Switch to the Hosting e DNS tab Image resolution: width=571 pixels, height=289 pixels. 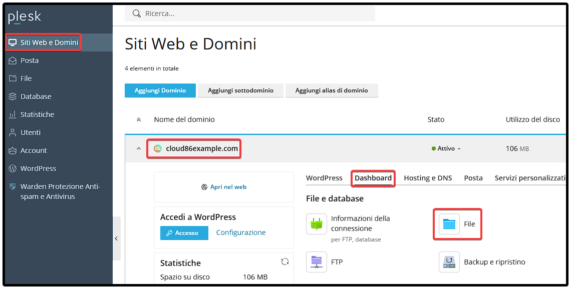(x=428, y=178)
